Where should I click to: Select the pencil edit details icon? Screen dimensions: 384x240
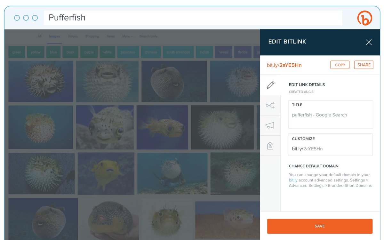270,85
